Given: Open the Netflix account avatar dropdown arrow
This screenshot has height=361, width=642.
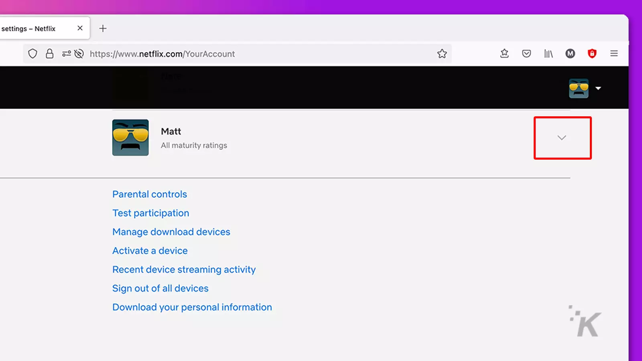Looking at the screenshot, I should 598,88.
